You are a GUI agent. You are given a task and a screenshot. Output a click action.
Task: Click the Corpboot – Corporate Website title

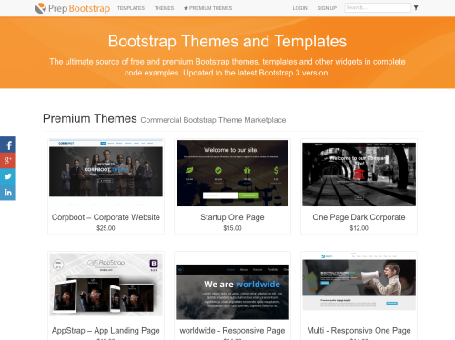coord(106,217)
